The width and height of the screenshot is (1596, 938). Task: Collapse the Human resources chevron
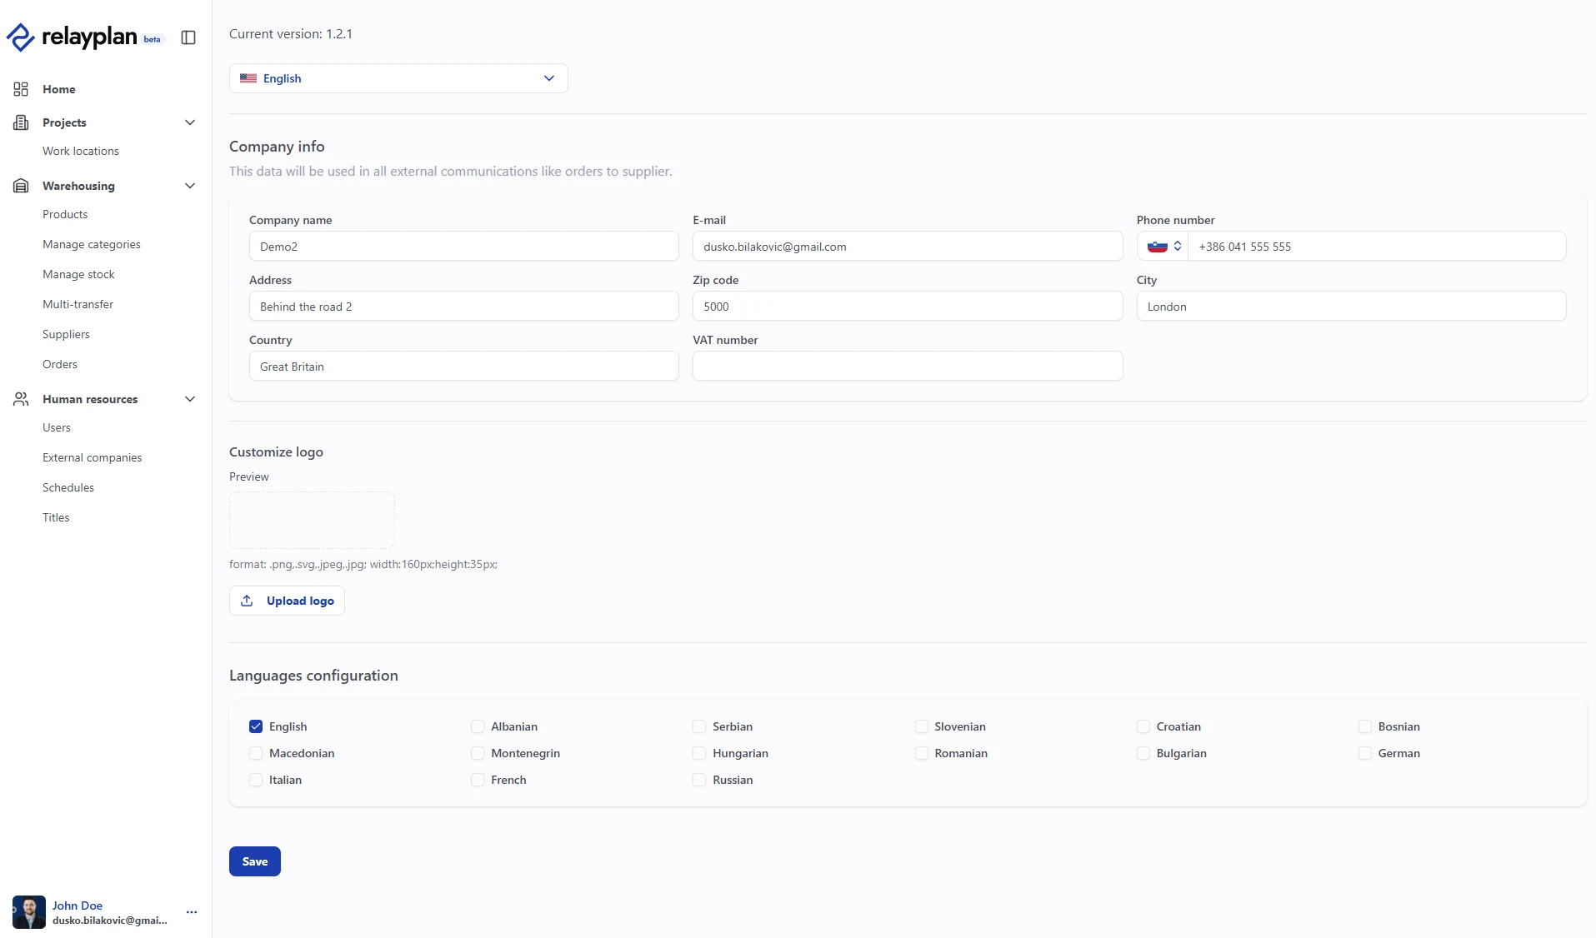190,399
